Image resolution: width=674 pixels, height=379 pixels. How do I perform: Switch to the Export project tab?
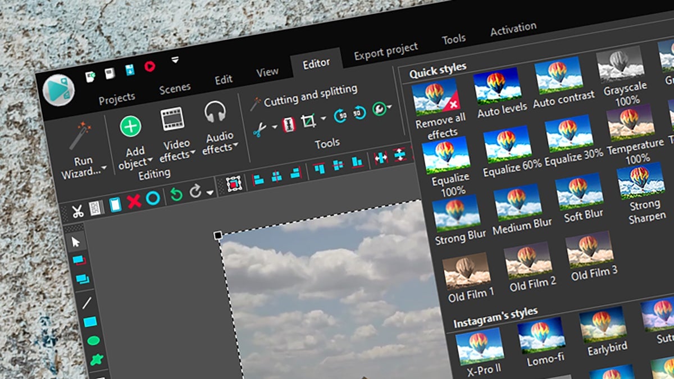[x=385, y=51]
